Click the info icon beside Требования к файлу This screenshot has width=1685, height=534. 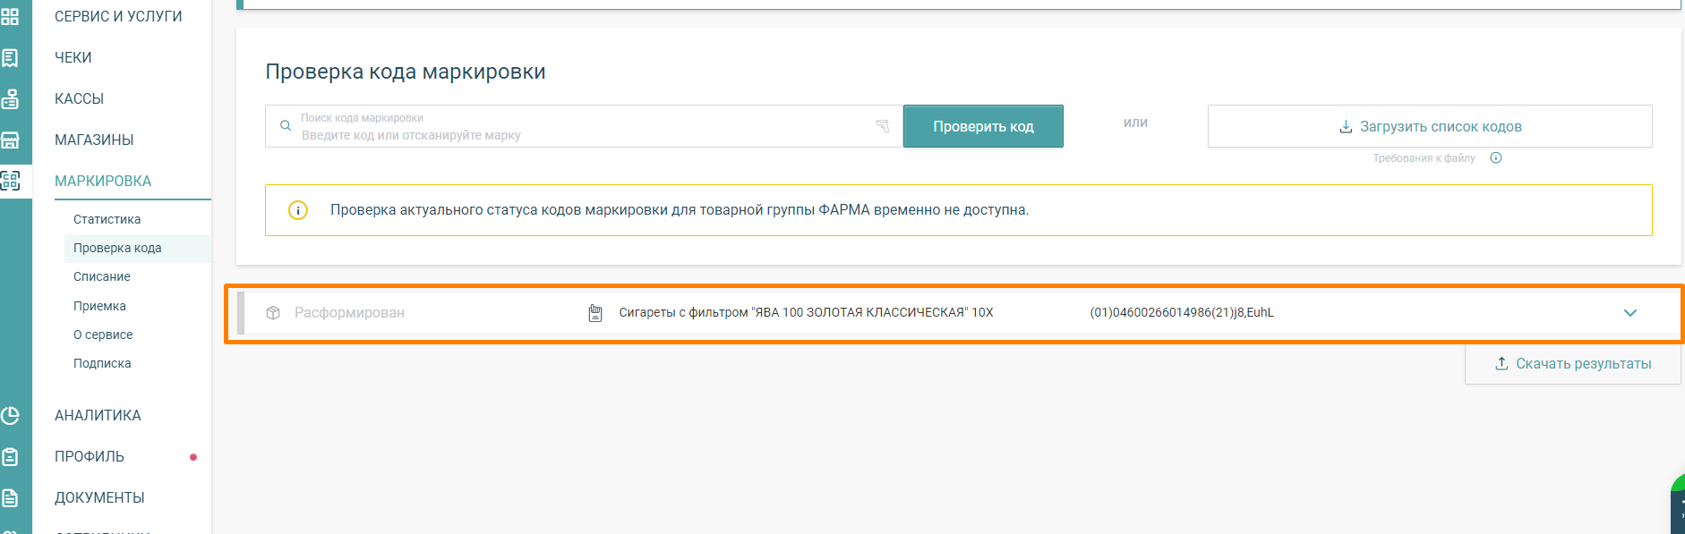coord(1496,158)
